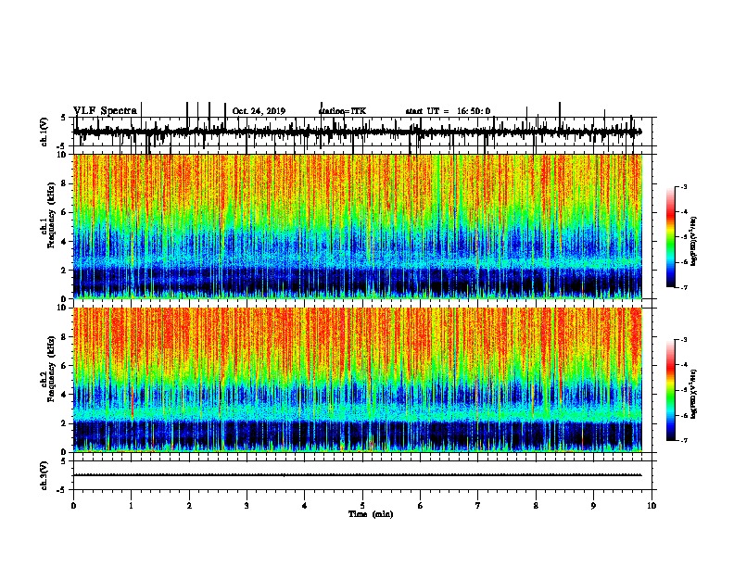Click the ch.1(V) waveform trace panel

[x=362, y=132]
